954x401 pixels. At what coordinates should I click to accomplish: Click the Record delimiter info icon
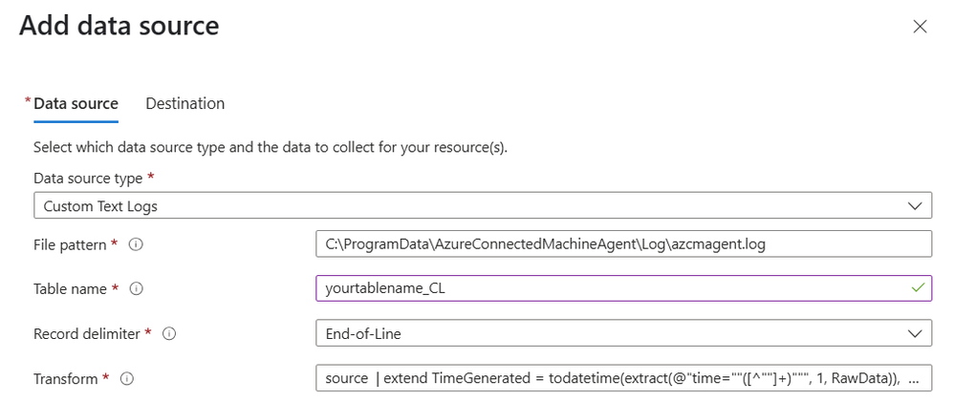[x=168, y=333]
